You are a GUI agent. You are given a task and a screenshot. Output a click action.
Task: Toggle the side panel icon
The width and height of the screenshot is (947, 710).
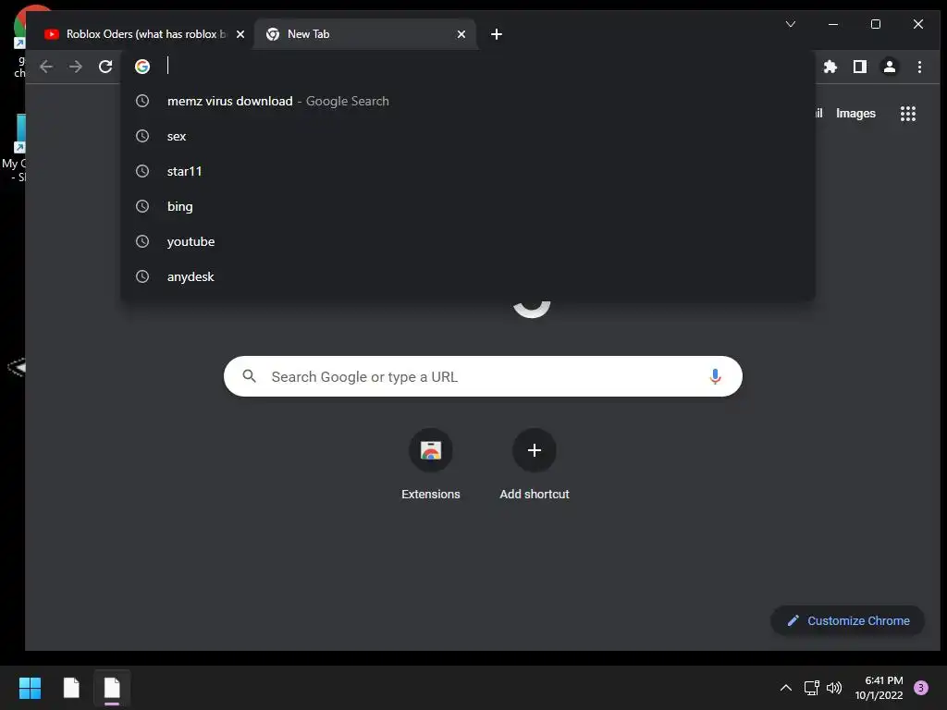(860, 67)
